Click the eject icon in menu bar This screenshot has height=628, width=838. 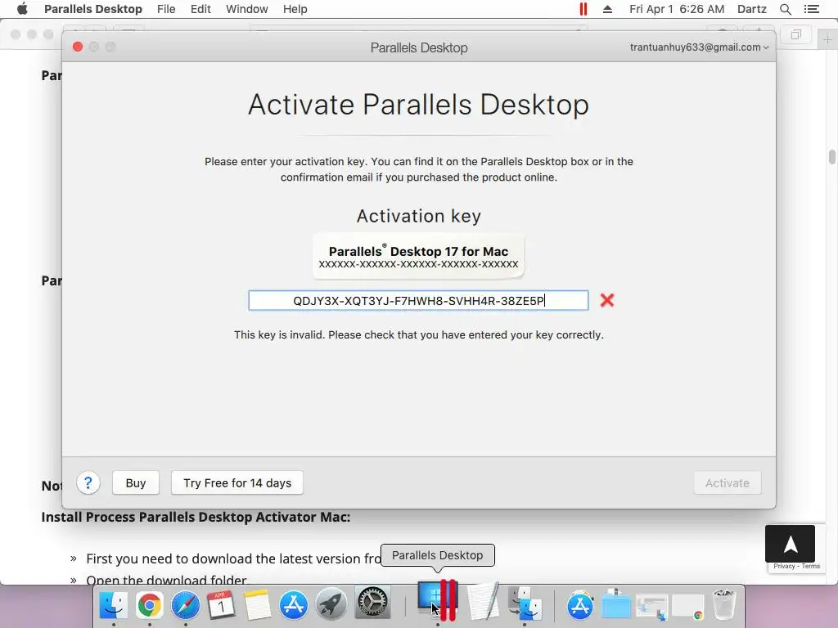tap(608, 9)
